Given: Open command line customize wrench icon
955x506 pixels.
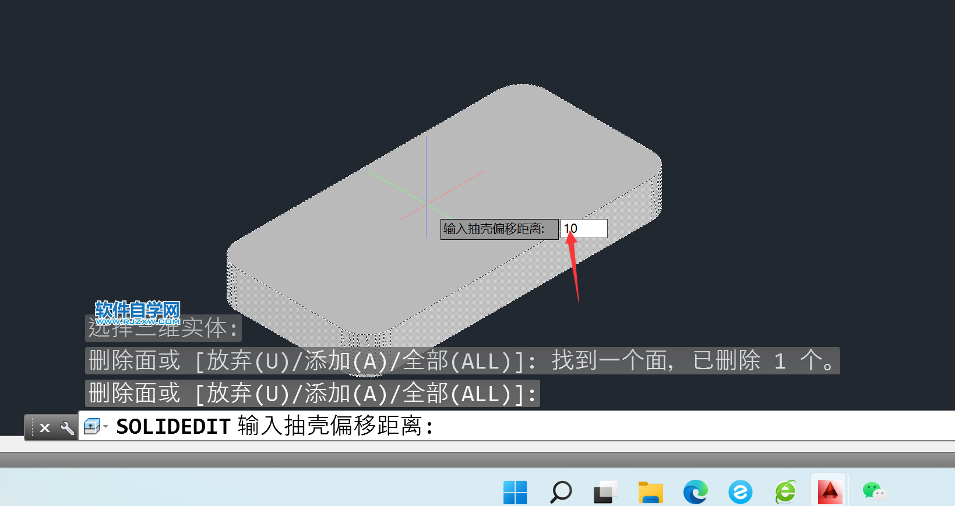Looking at the screenshot, I should tap(67, 428).
